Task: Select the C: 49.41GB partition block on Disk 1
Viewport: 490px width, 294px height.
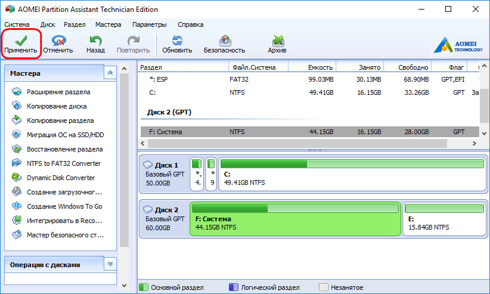Action: (x=352, y=174)
